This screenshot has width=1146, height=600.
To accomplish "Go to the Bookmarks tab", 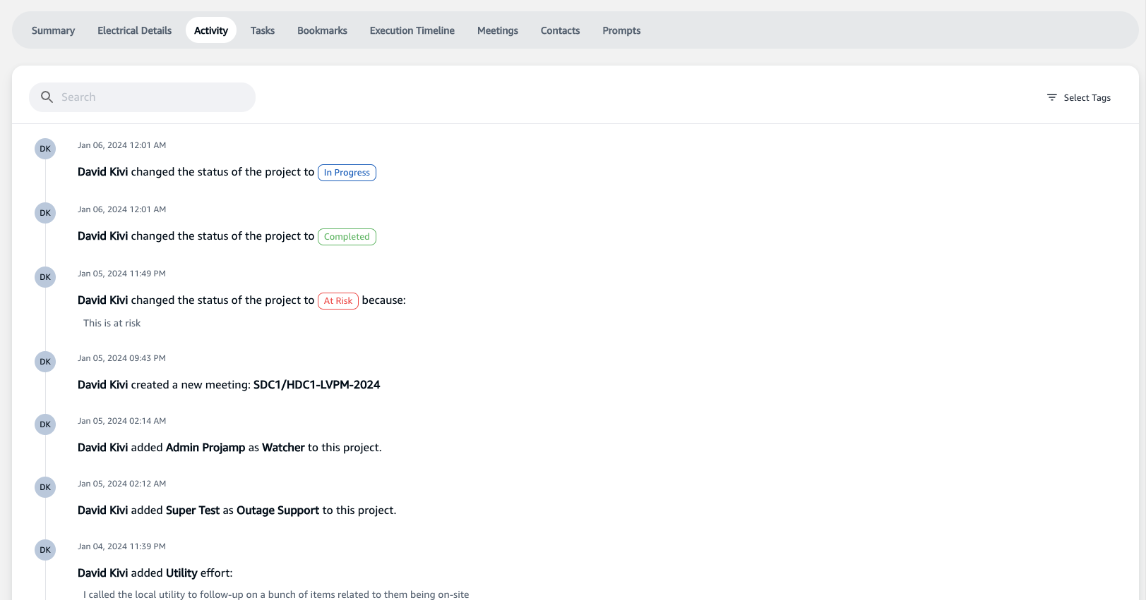I will pyautogui.click(x=322, y=30).
